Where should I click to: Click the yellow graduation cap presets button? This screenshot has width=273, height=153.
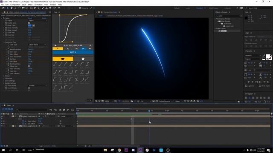coord(63,59)
